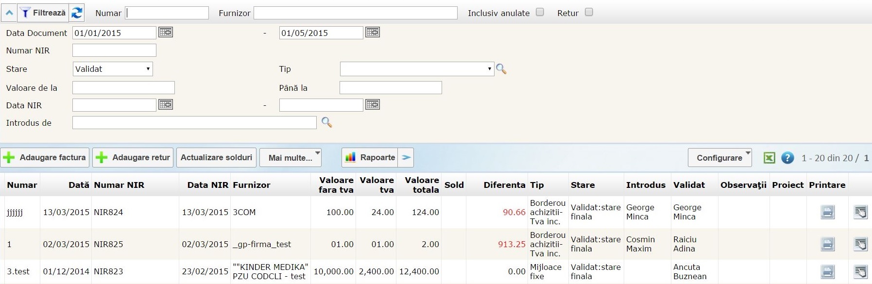Open calendar picker for Data NIR start date

click(166, 105)
